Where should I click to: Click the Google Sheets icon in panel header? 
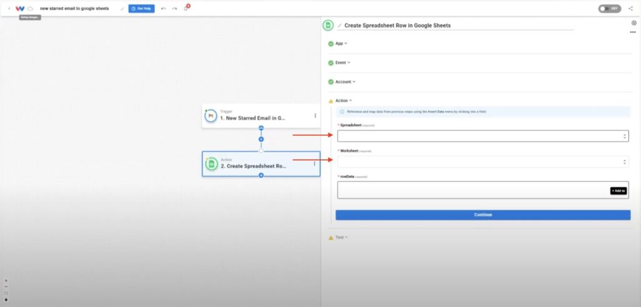point(328,26)
